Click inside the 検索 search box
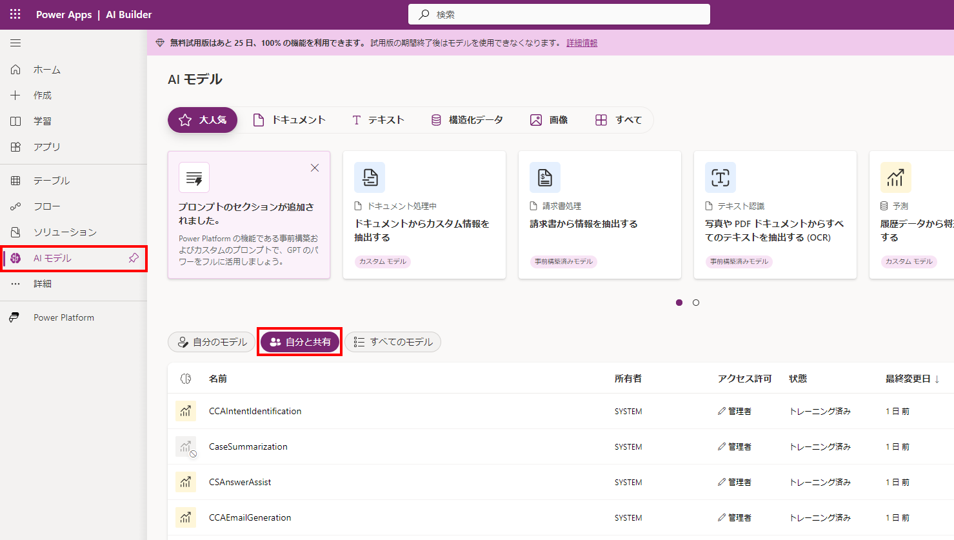 pos(559,14)
